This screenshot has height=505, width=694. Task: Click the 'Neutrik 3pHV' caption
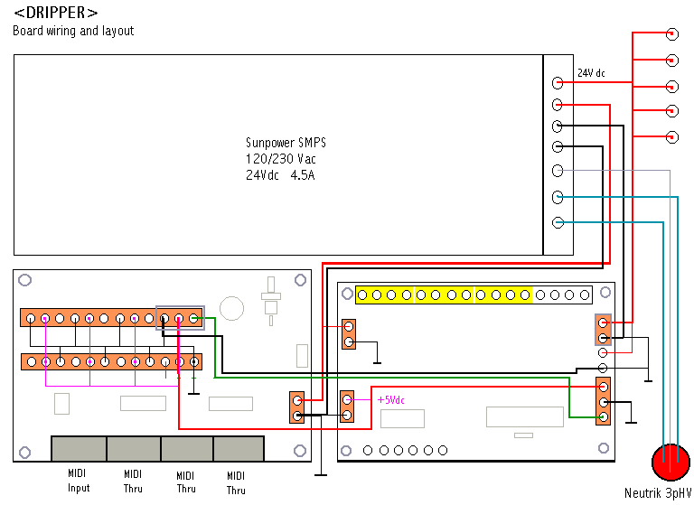tap(658, 493)
